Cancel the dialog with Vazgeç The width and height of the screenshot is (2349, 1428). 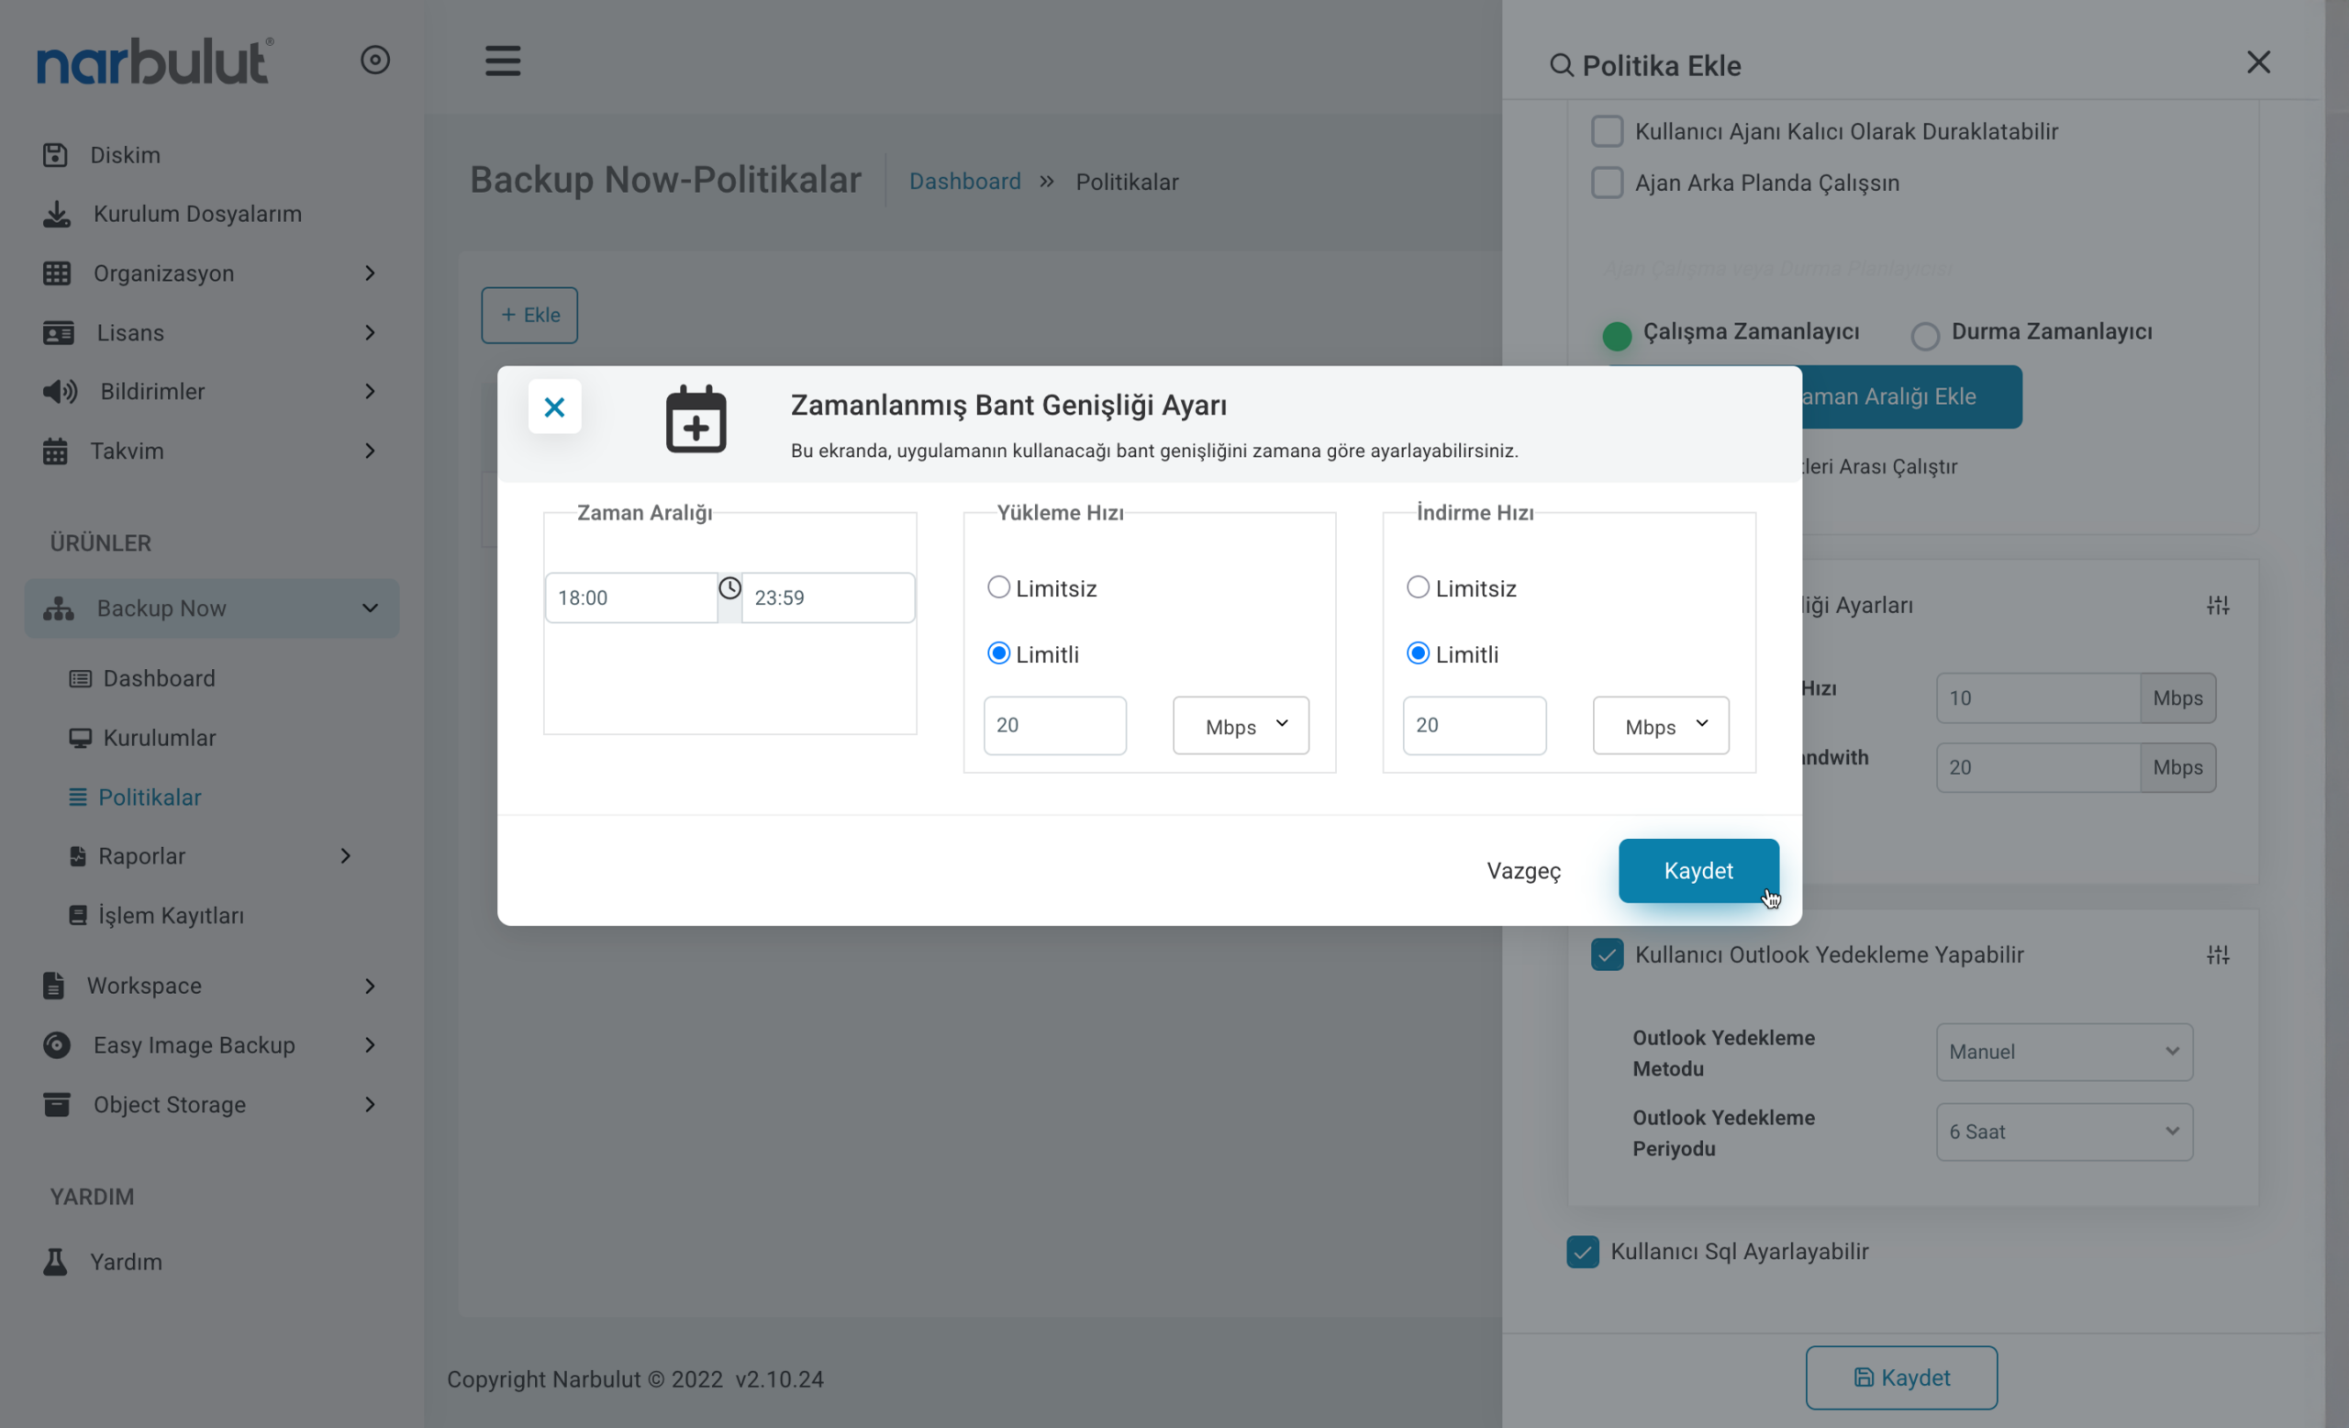(x=1523, y=870)
